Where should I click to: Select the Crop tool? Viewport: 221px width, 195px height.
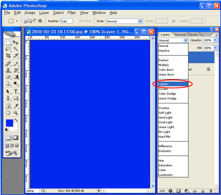(x=8, y=56)
